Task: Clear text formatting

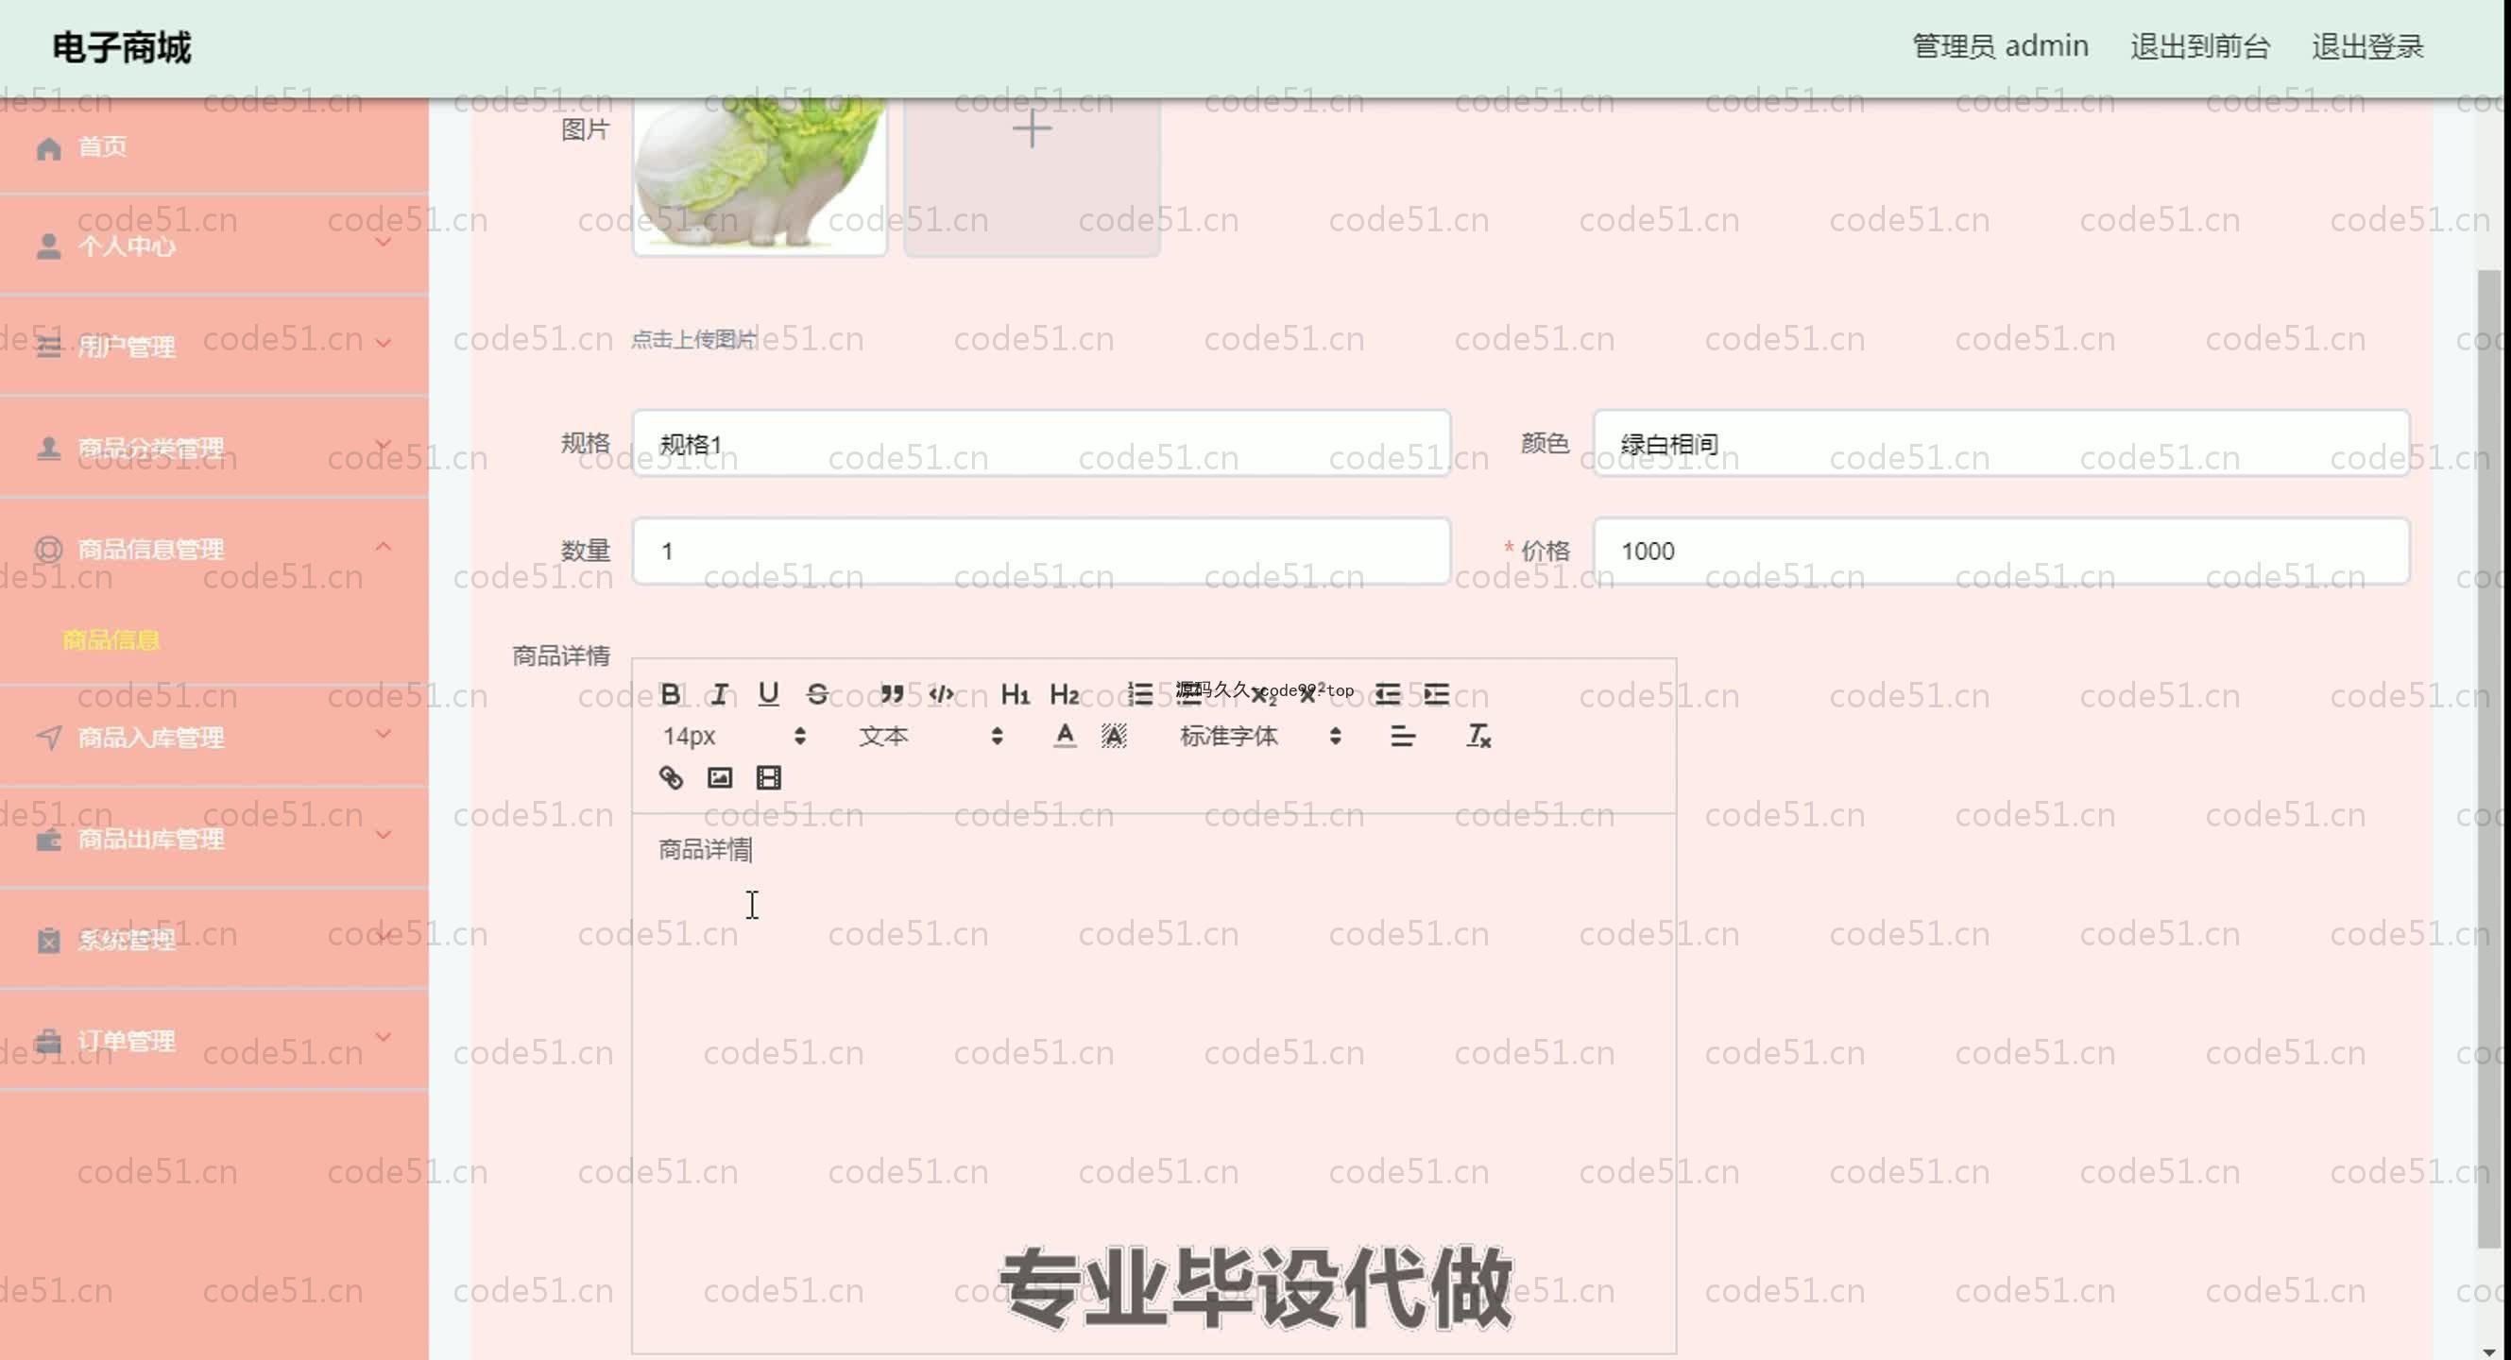Action: [1478, 736]
